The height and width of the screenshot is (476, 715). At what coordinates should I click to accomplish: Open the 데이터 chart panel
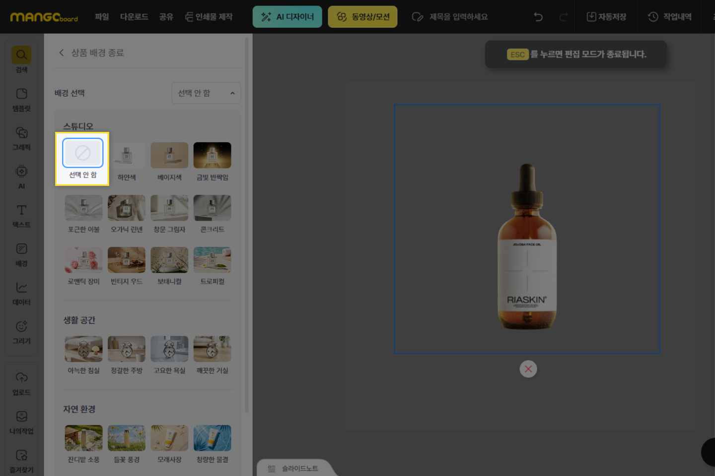[x=21, y=293]
